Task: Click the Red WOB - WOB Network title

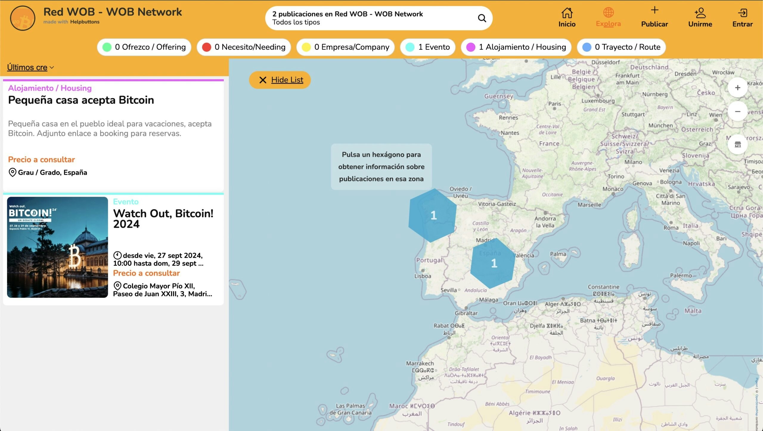Action: pyautogui.click(x=113, y=12)
